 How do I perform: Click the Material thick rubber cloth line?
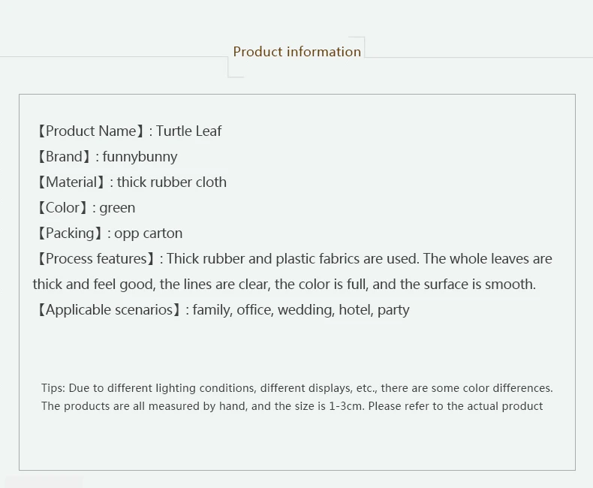click(131, 182)
